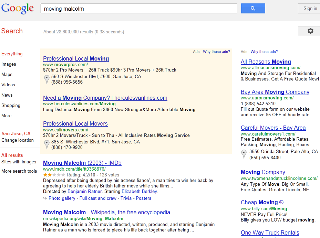The image size is (320, 238).
Task: Open the Moving Malcolm (2003) IMDb result
Action: [82, 163]
